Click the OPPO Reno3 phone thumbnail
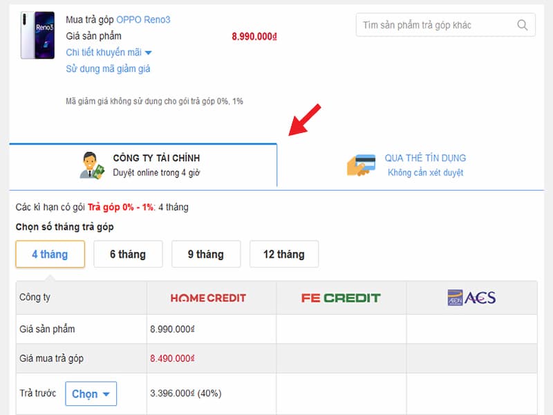Screen dimensions: 553x415 (x=37, y=35)
